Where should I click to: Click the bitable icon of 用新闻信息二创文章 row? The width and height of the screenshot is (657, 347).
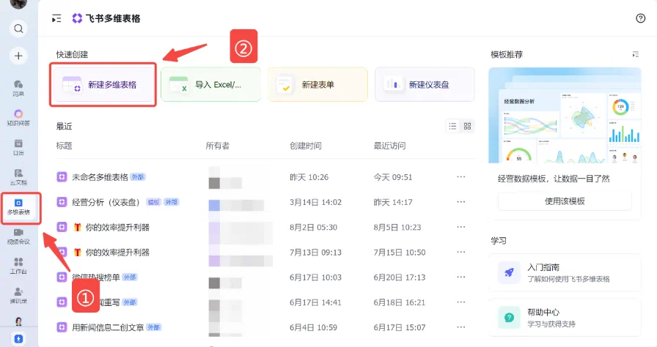pos(62,327)
